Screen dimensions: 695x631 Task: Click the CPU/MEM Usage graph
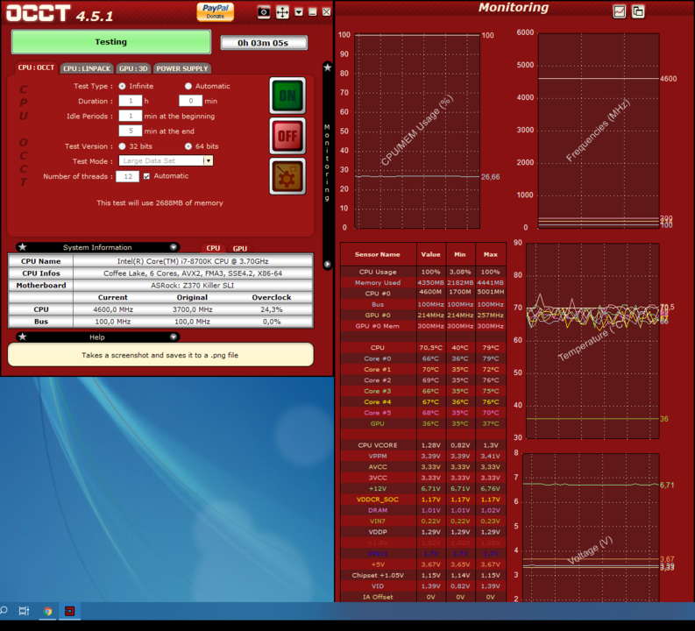coord(417,131)
